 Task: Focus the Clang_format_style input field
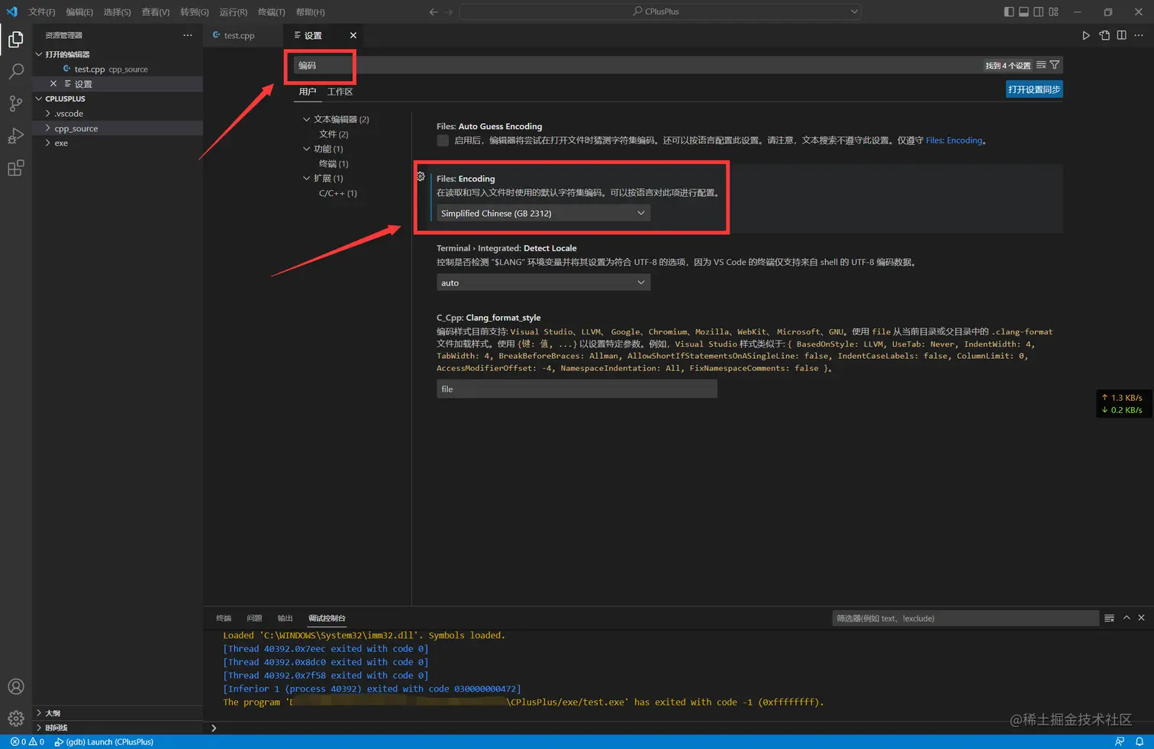(577, 389)
